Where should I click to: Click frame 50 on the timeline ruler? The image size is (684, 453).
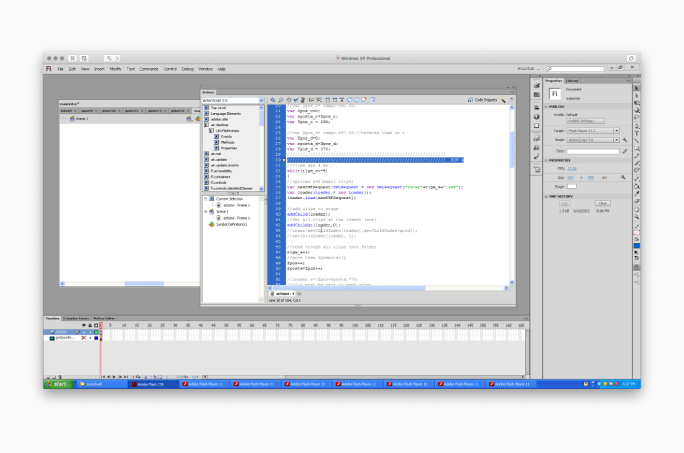click(226, 325)
